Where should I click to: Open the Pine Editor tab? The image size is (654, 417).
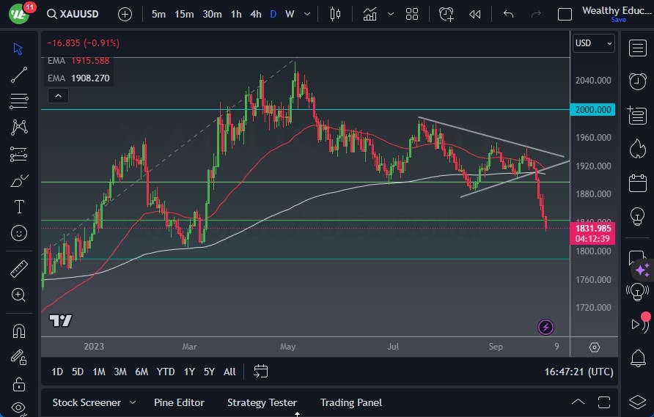click(x=179, y=402)
